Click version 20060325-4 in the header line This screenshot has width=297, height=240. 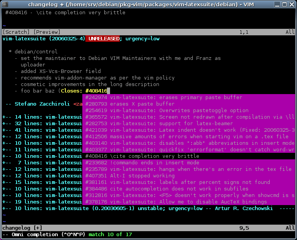click(67, 38)
